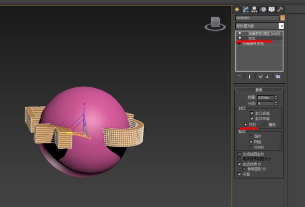305x207 pixels.
Task: Select the 面片 output radio button
Action: pyautogui.click(x=251, y=136)
